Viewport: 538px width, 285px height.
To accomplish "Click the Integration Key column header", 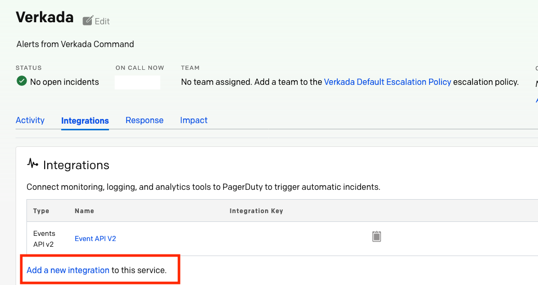I will coord(256,211).
